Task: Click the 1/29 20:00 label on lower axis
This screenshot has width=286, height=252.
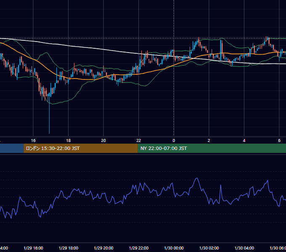Action: click(103, 248)
